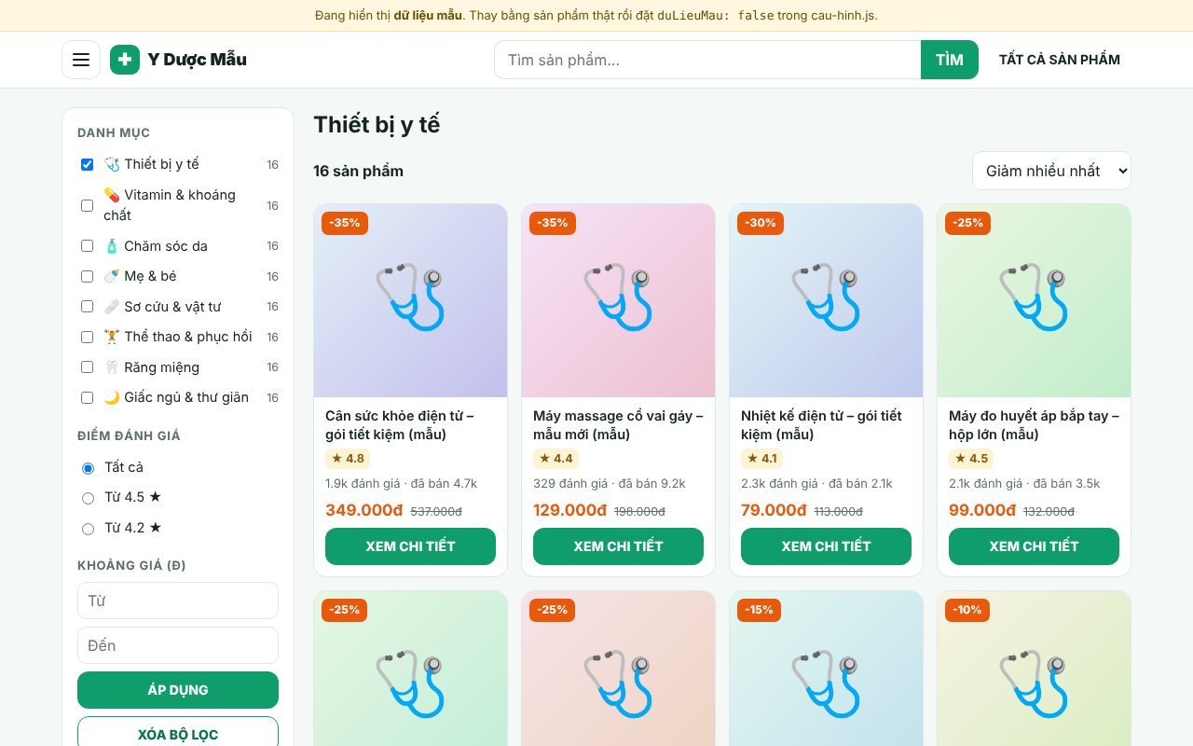Screen dimensions: 1193x746
Task: Open the hamburger menu icon
Action: (81, 60)
